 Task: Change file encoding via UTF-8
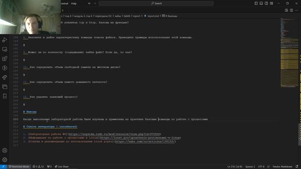coord(261,167)
